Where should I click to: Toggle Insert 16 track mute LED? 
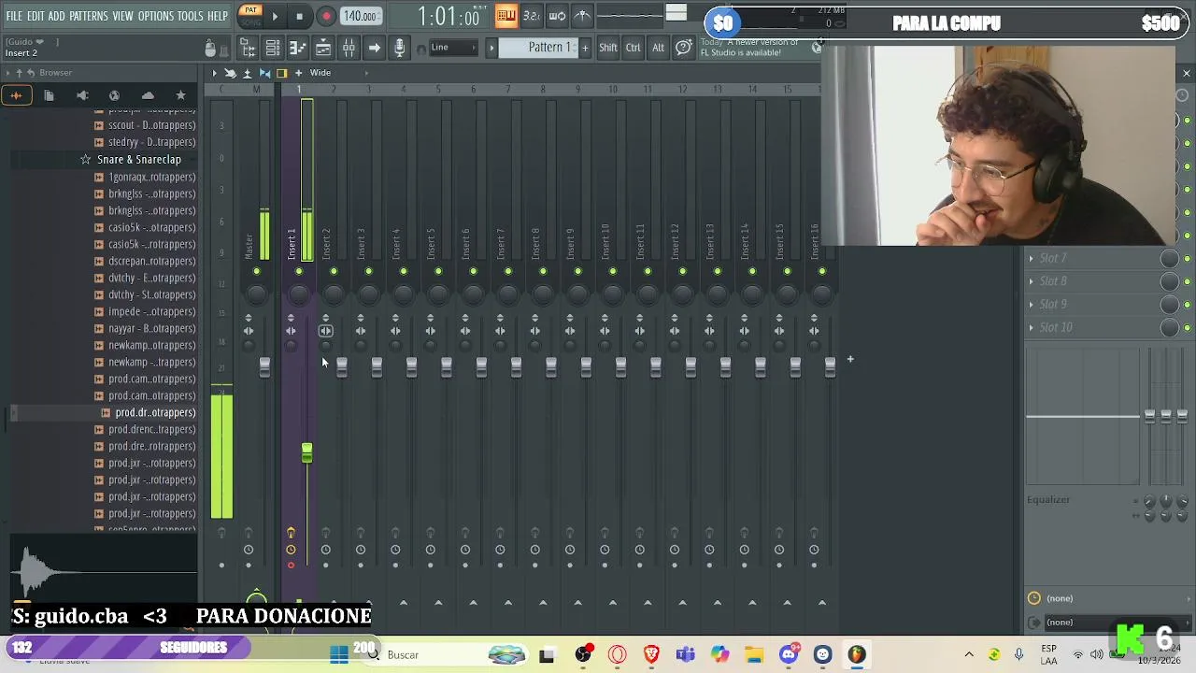coord(822,272)
